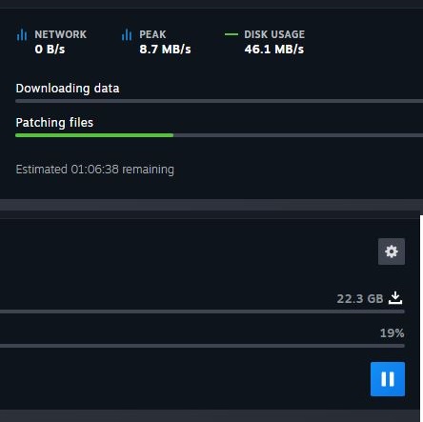Click the blue Peak bars icon
The height and width of the screenshot is (422, 423).
coord(127,34)
